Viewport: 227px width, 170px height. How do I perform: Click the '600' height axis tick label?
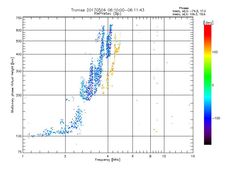pos(19,30)
